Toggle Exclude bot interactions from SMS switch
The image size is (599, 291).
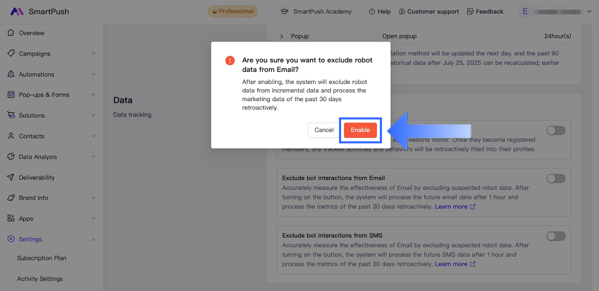[x=556, y=236]
